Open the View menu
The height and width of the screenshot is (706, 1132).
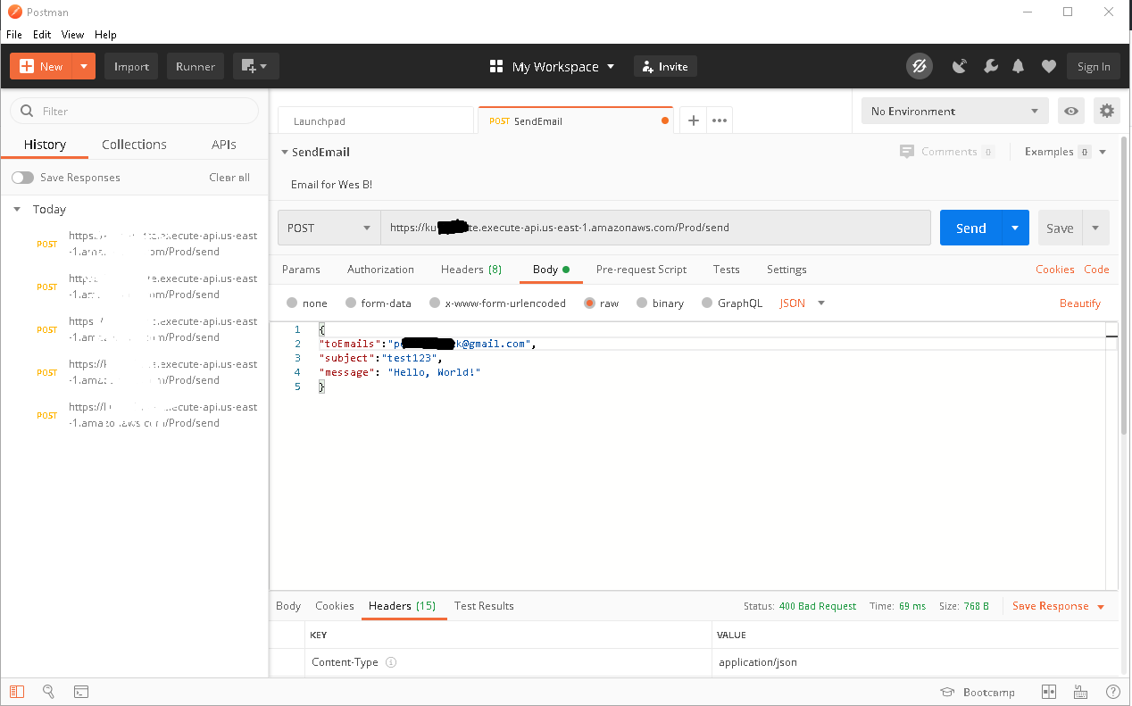pyautogui.click(x=72, y=35)
